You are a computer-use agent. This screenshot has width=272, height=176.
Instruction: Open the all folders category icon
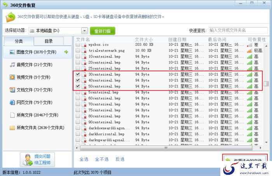[x=12, y=128]
